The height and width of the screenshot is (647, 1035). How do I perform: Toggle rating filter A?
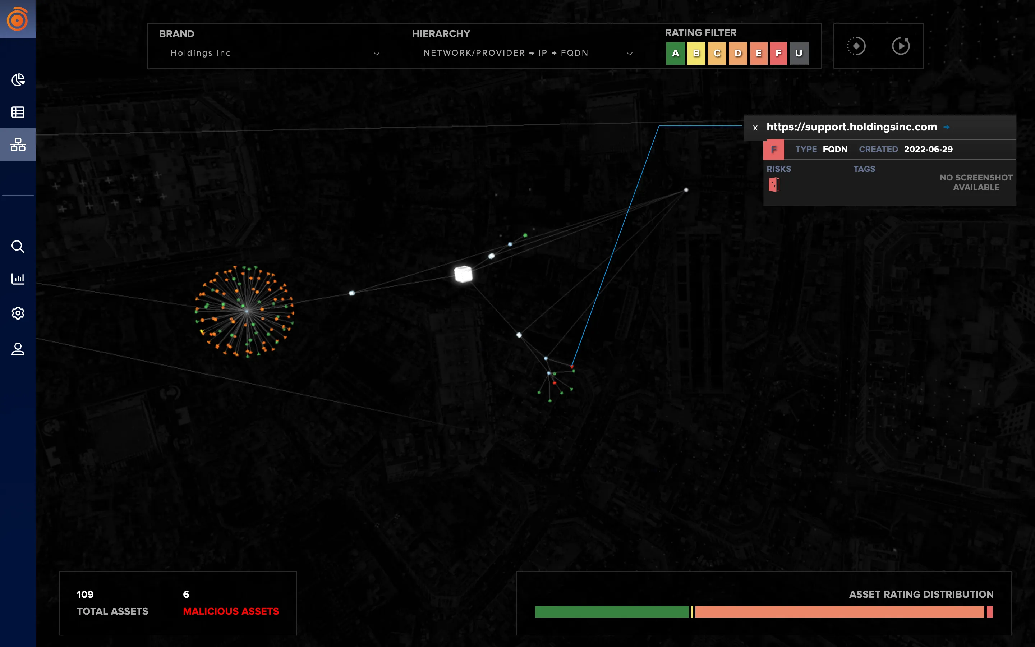point(675,53)
